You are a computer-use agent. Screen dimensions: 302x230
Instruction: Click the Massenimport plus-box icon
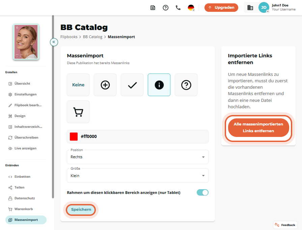coord(10,220)
